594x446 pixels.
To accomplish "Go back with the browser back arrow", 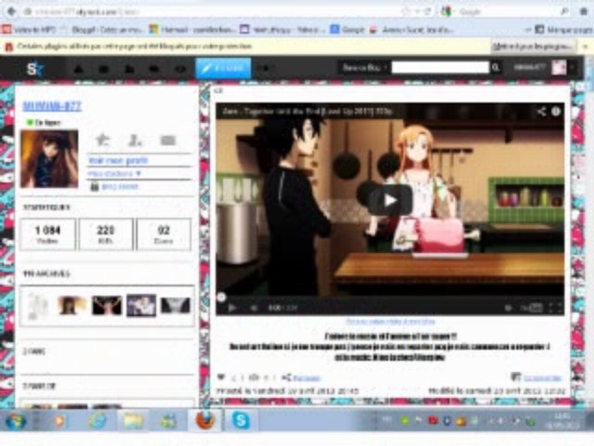I will (11, 12).
